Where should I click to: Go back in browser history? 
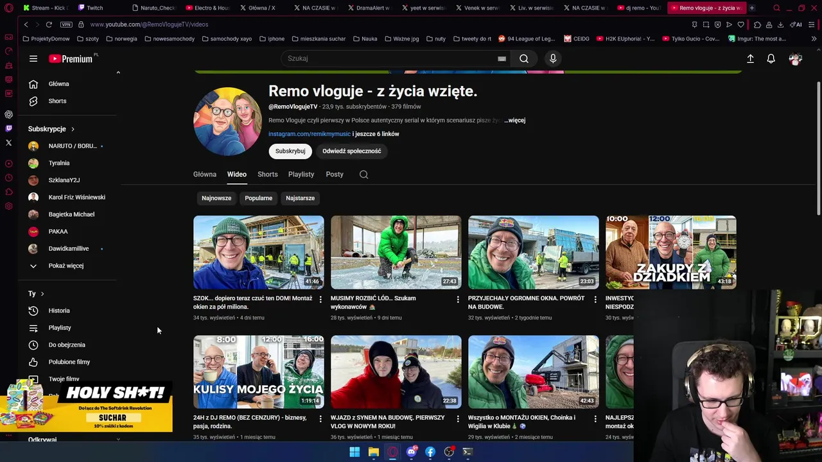pos(26,24)
